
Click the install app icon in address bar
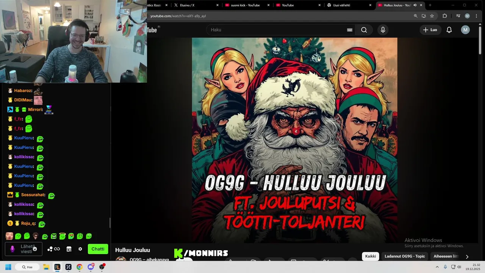click(x=424, y=16)
